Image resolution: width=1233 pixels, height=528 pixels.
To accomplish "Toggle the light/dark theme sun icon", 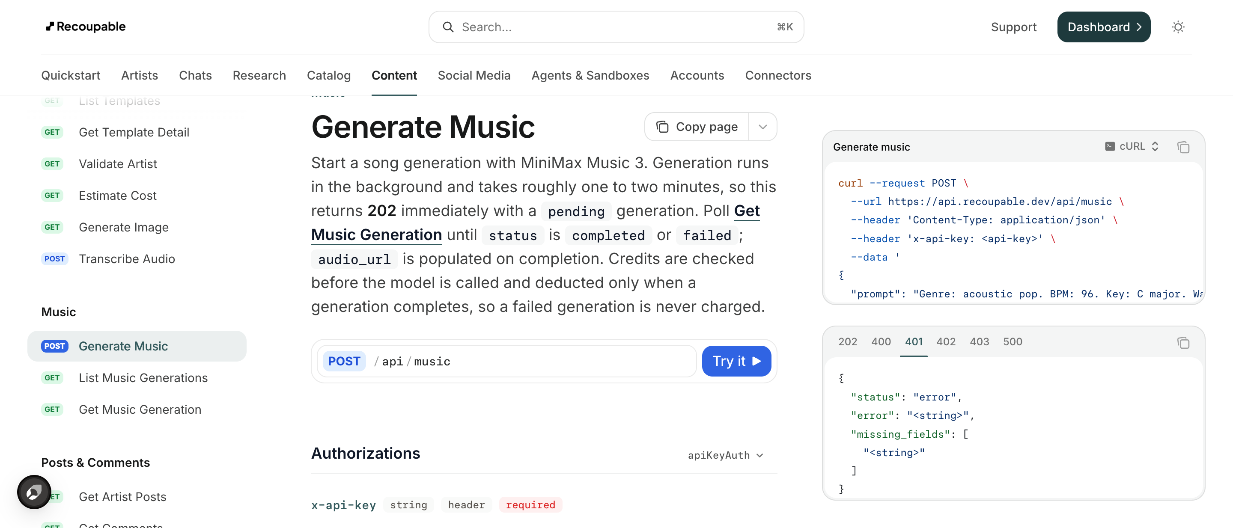I will click(1178, 27).
